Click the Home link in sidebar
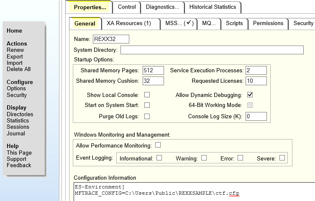 14,31
